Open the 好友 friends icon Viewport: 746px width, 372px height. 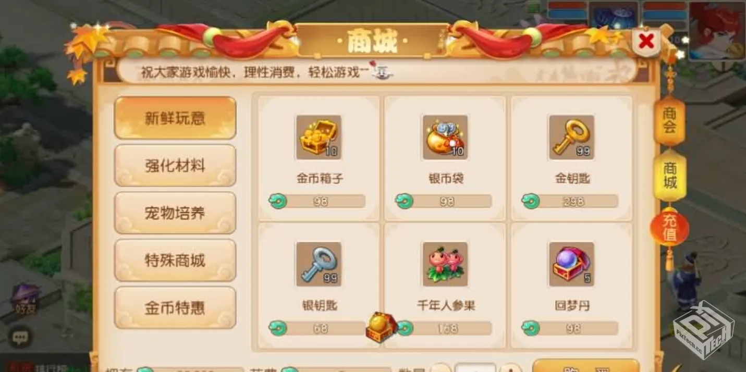tap(25, 299)
